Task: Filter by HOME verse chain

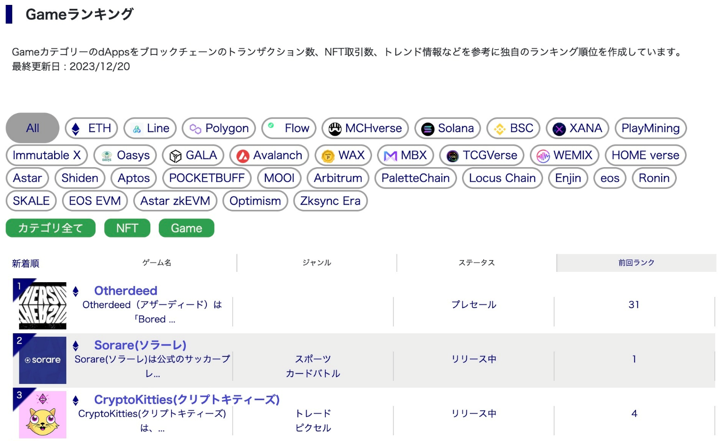Action: pyautogui.click(x=645, y=155)
